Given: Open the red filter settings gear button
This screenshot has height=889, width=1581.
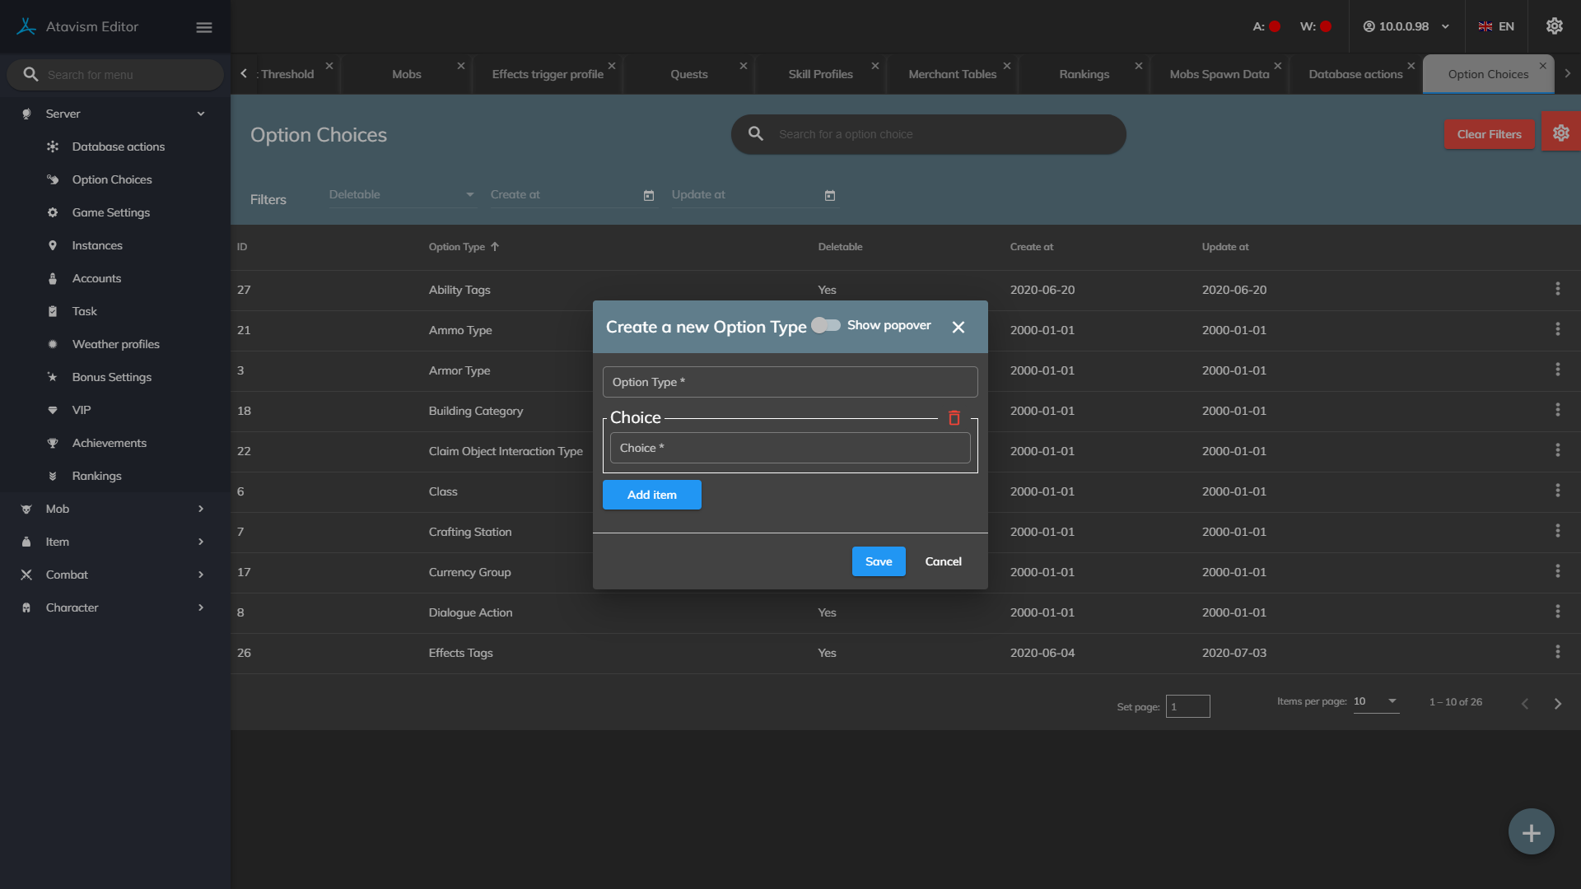Looking at the screenshot, I should point(1560,133).
